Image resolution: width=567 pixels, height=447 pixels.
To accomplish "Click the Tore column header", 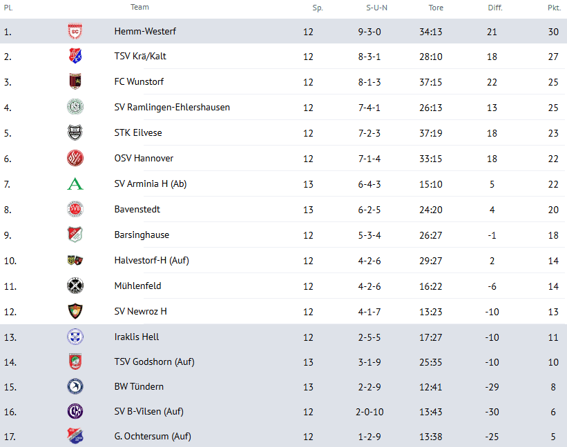I will coord(436,8).
